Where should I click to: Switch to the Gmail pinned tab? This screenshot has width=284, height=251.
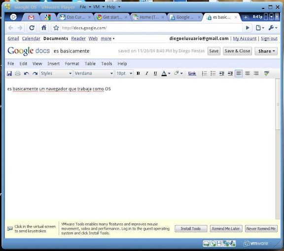click(31, 17)
